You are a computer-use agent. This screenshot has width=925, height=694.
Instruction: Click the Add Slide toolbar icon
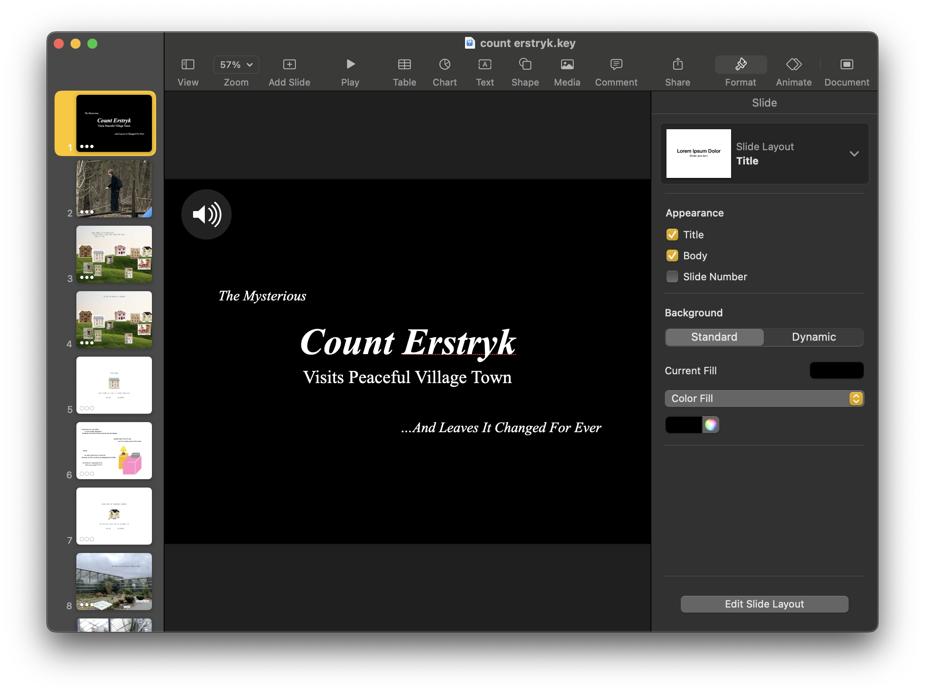[289, 65]
